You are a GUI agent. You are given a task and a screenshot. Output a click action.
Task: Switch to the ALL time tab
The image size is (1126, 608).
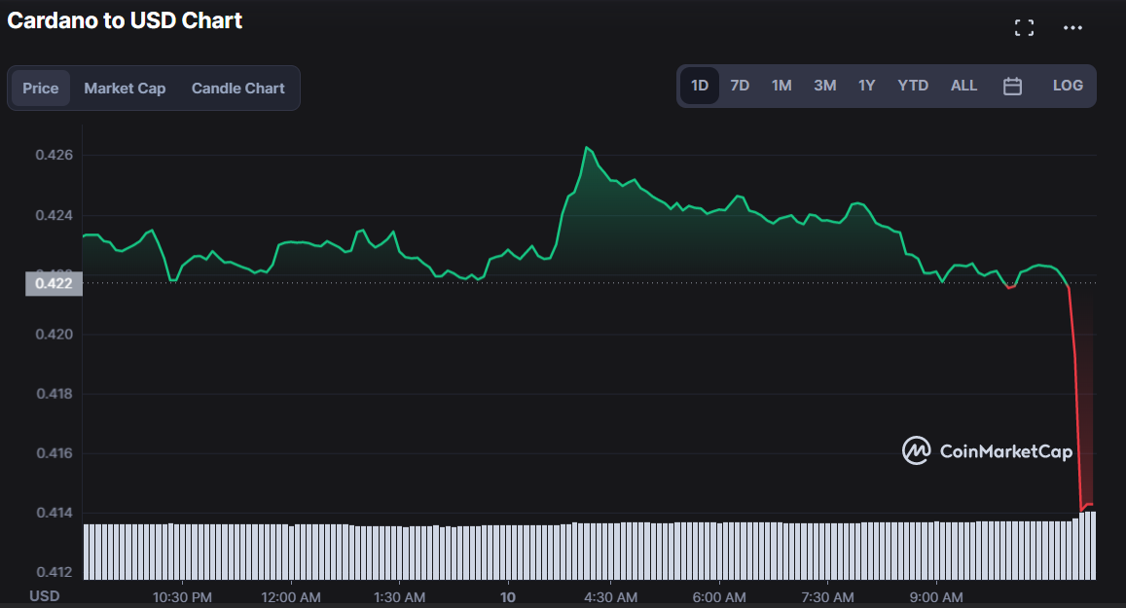(x=963, y=86)
